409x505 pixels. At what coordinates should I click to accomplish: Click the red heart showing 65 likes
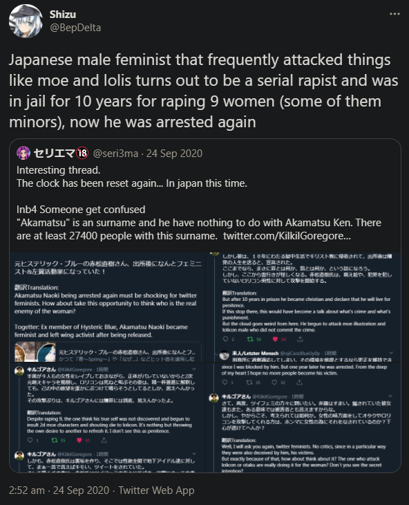click(x=79, y=440)
